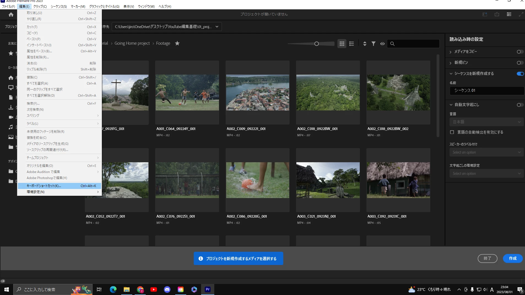This screenshot has height=295, width=525.
Task: Open the 言語 dropdown showing 日本語
Action: coord(487,122)
